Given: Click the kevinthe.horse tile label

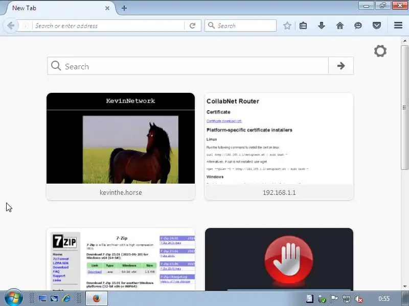Looking at the screenshot, I should click(121, 193).
